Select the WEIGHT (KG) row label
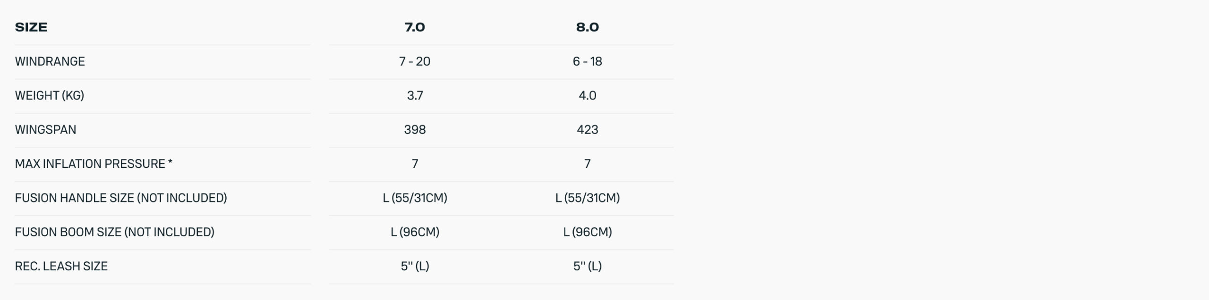The height and width of the screenshot is (300, 1209). point(50,96)
